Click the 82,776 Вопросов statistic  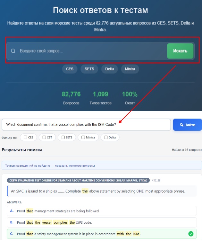pos(71,98)
